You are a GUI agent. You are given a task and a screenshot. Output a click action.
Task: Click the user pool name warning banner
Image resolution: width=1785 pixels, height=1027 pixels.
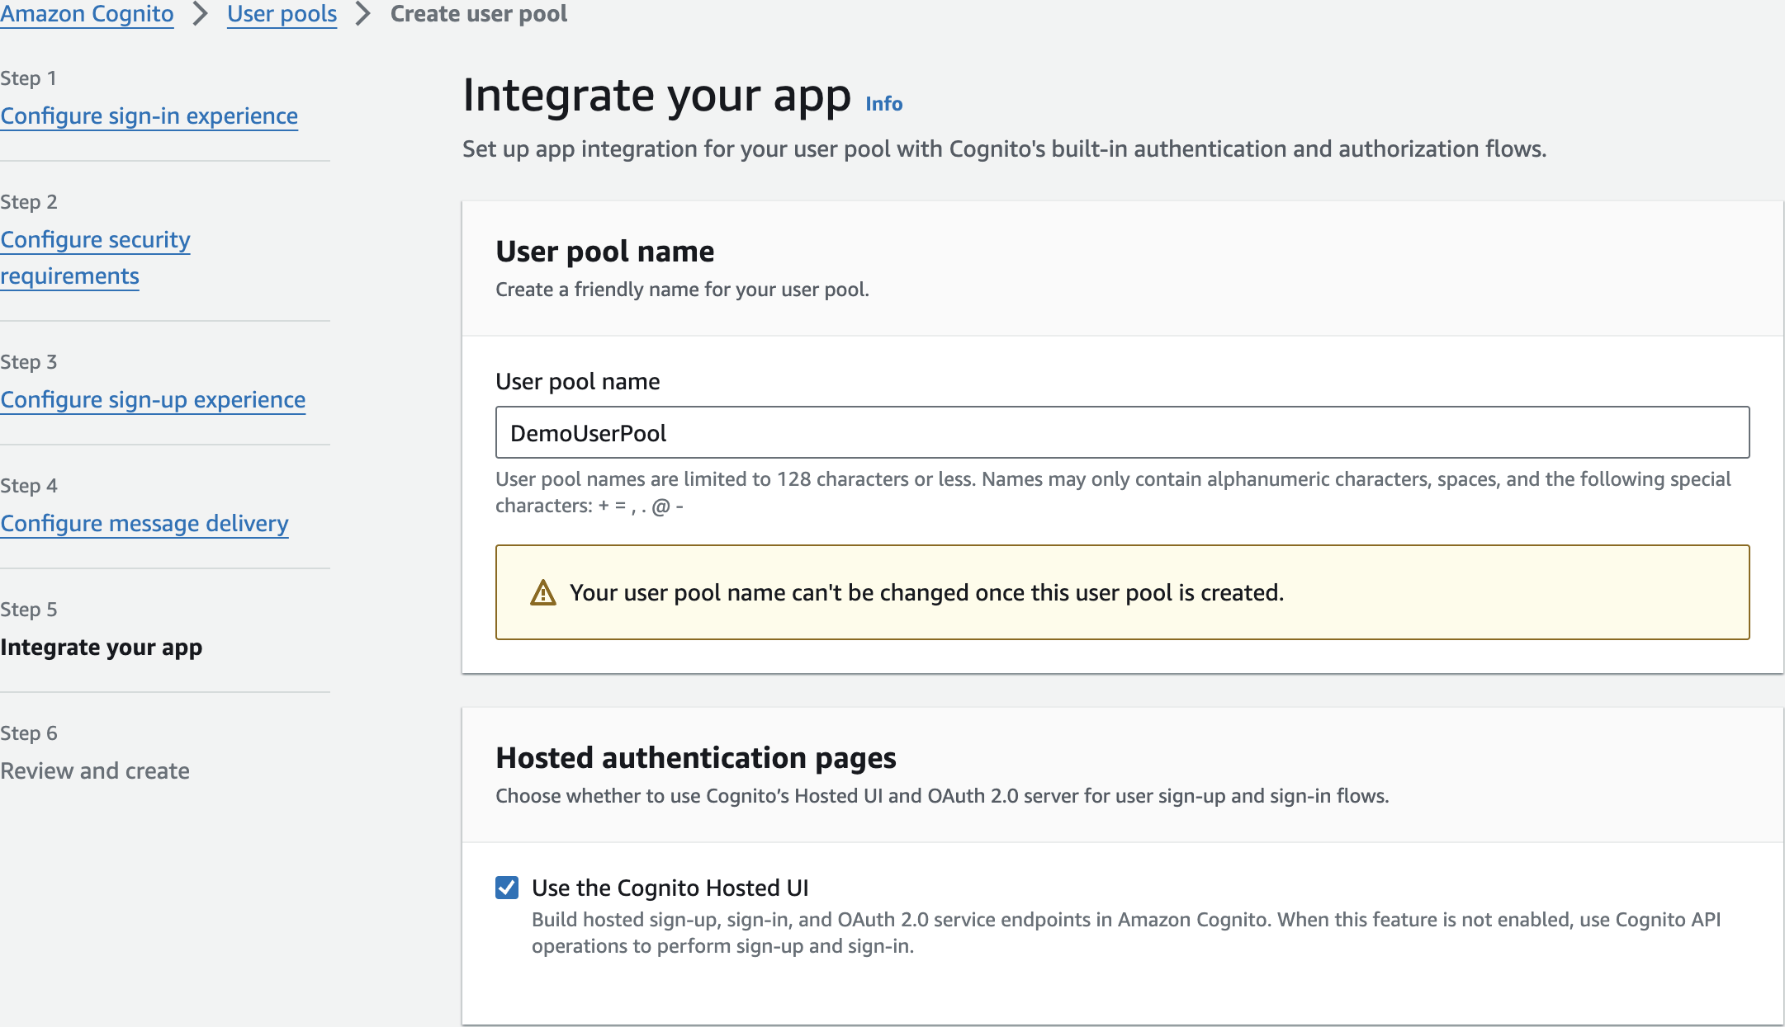(1121, 592)
